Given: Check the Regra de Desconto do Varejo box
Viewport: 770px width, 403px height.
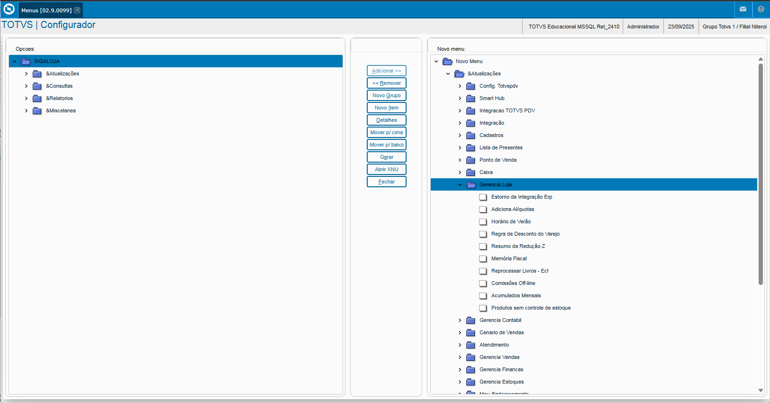Looking at the screenshot, I should 483,234.
